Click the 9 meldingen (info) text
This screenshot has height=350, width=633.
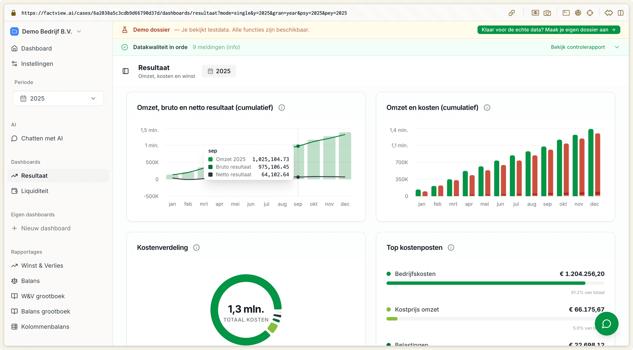[x=216, y=47]
